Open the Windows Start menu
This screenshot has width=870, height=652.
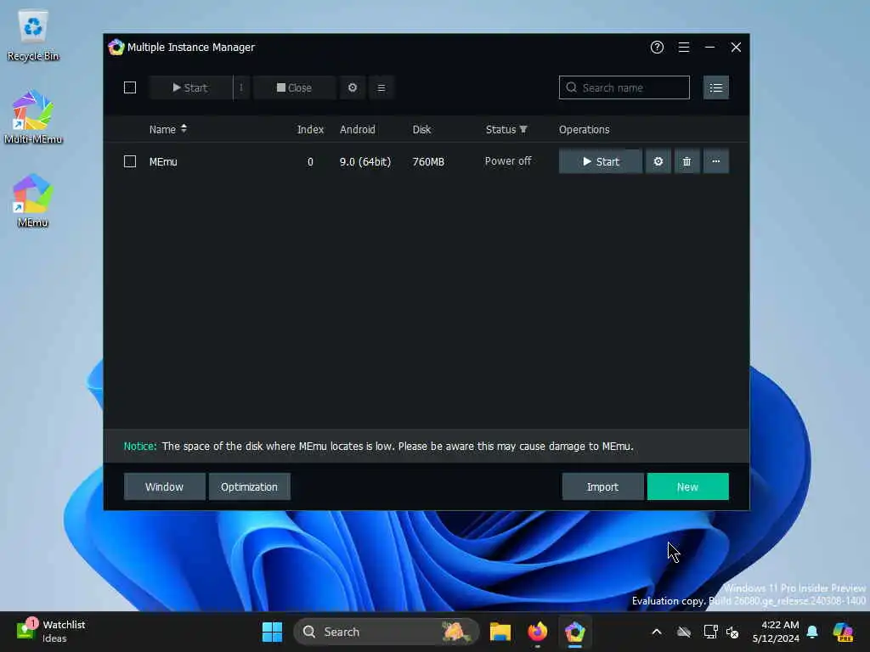click(x=272, y=632)
